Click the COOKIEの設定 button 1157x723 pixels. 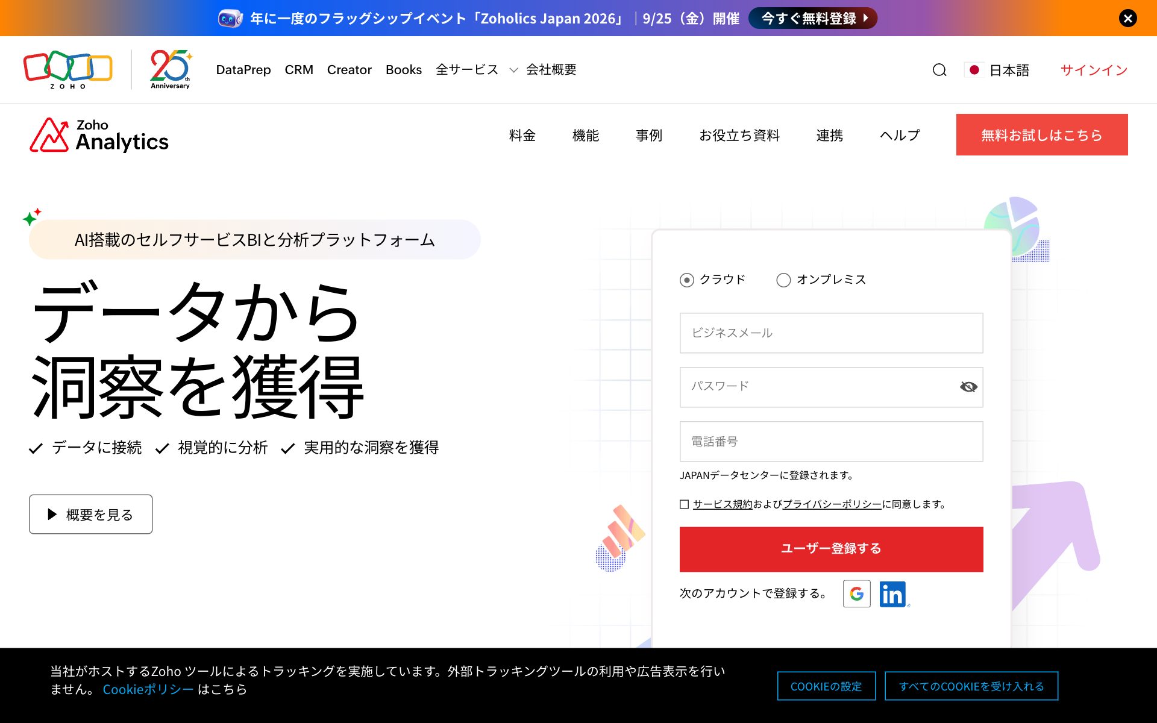pyautogui.click(x=826, y=686)
